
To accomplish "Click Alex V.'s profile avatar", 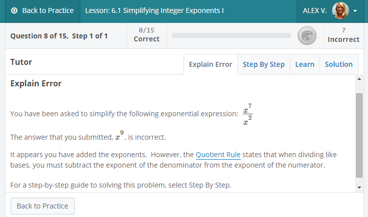I will click(340, 10).
